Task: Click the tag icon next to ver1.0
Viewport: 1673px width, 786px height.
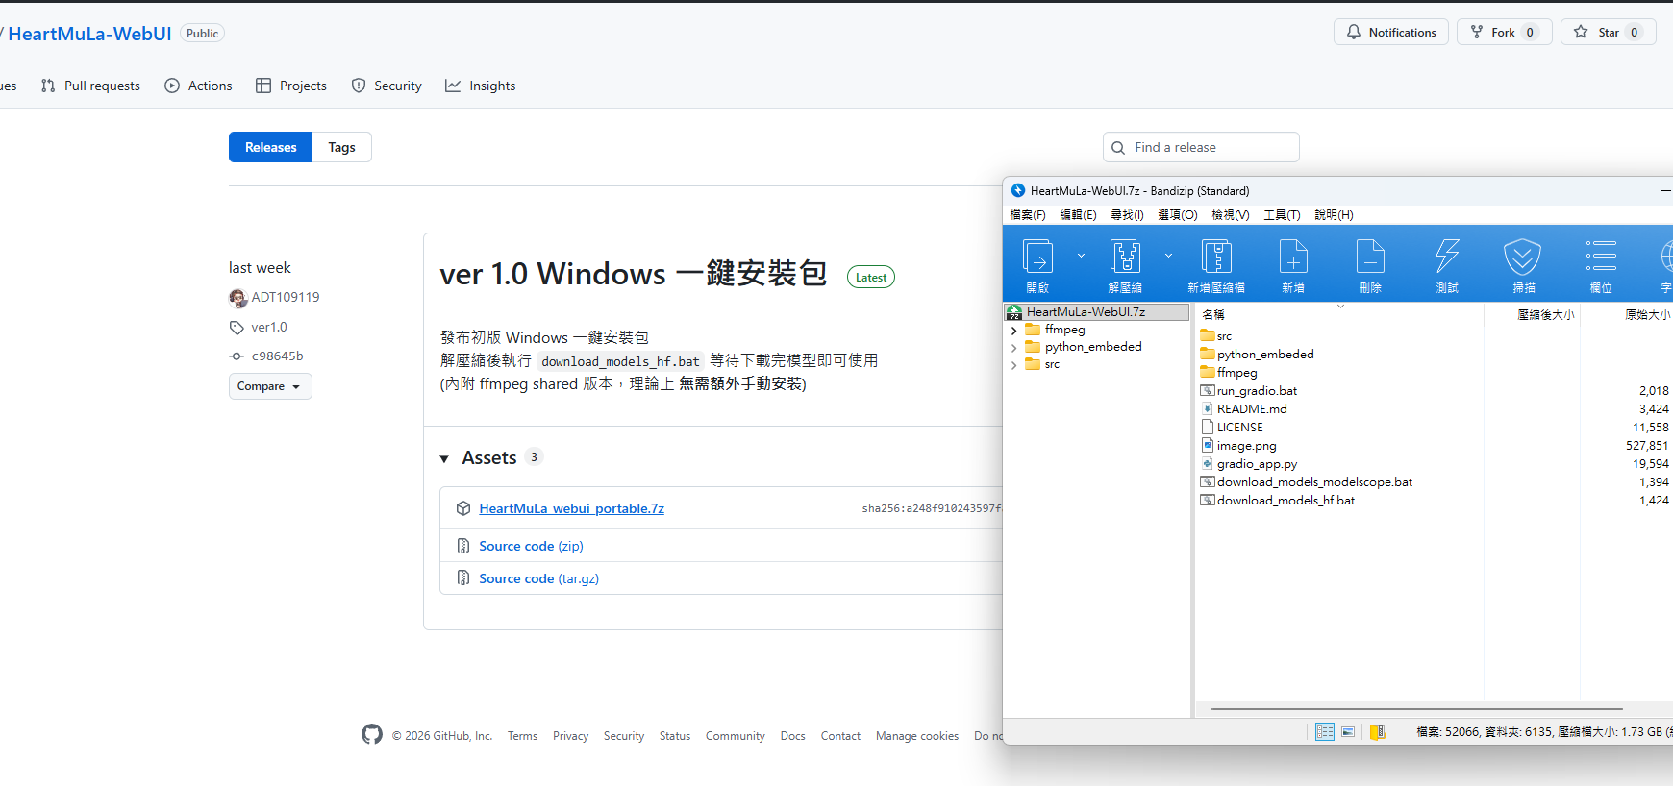Action: (237, 328)
